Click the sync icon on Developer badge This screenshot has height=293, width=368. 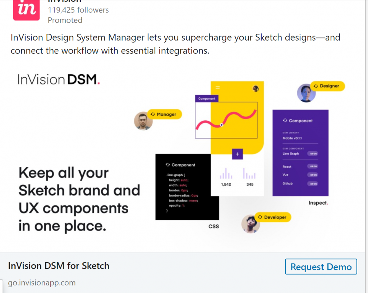tap(260, 217)
